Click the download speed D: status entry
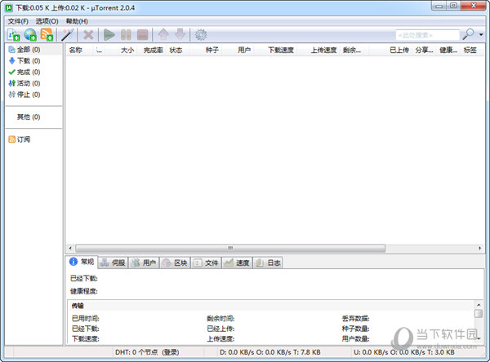The width and height of the screenshot is (490, 362). click(270, 352)
